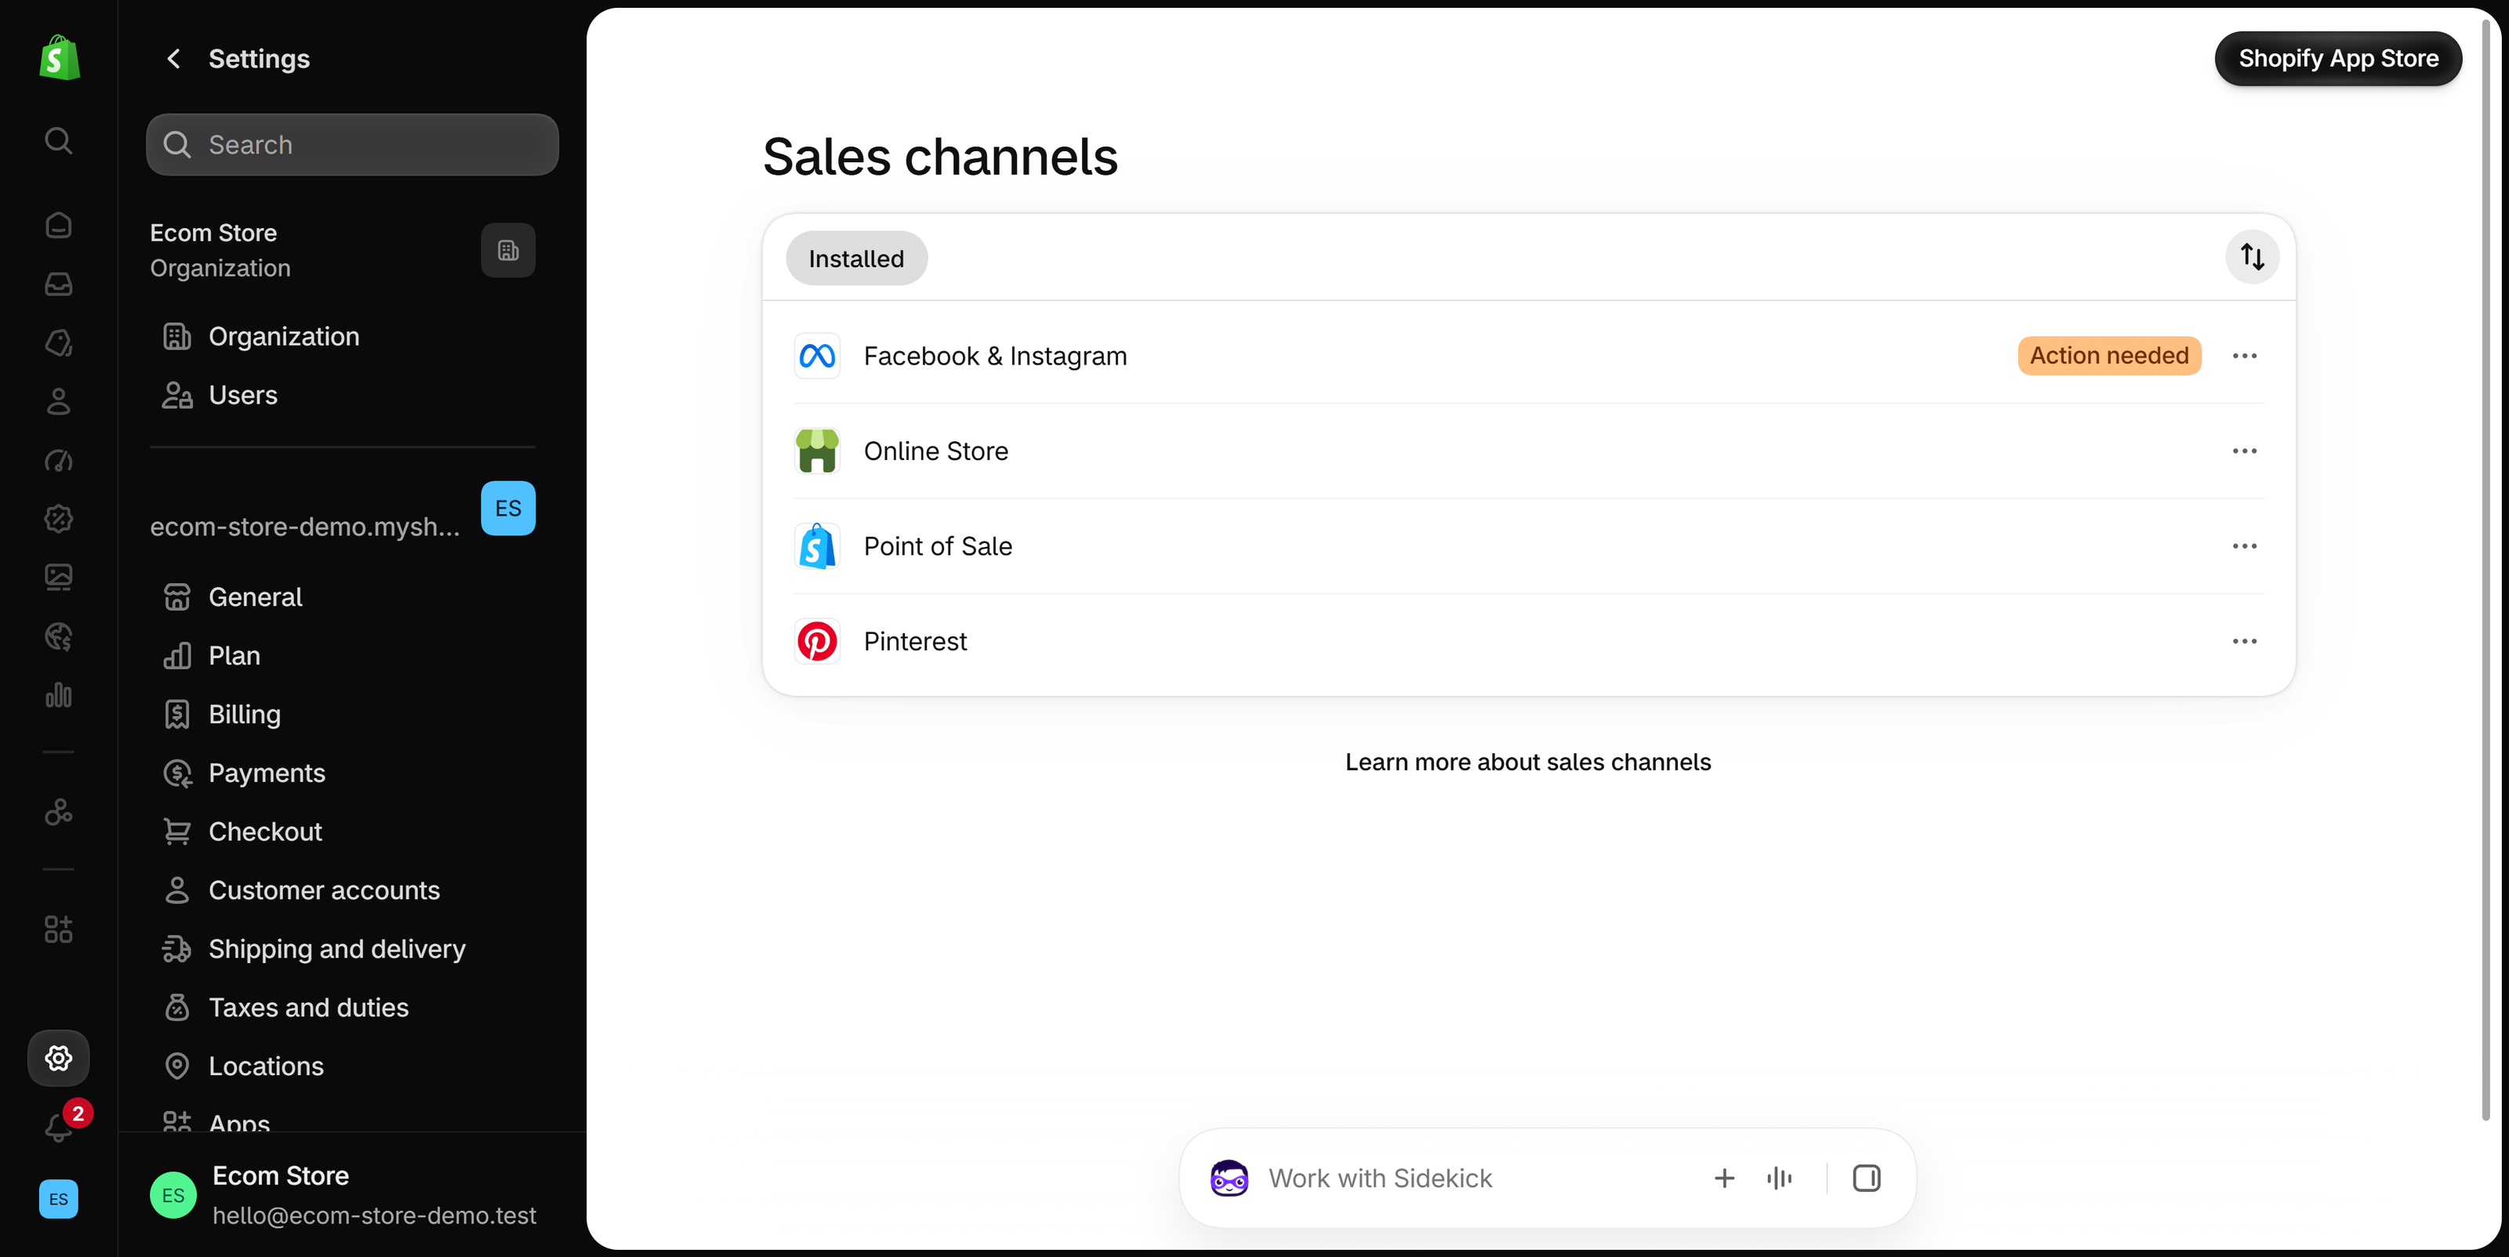Open search icon in left rail
The image size is (2509, 1257).
(59, 140)
